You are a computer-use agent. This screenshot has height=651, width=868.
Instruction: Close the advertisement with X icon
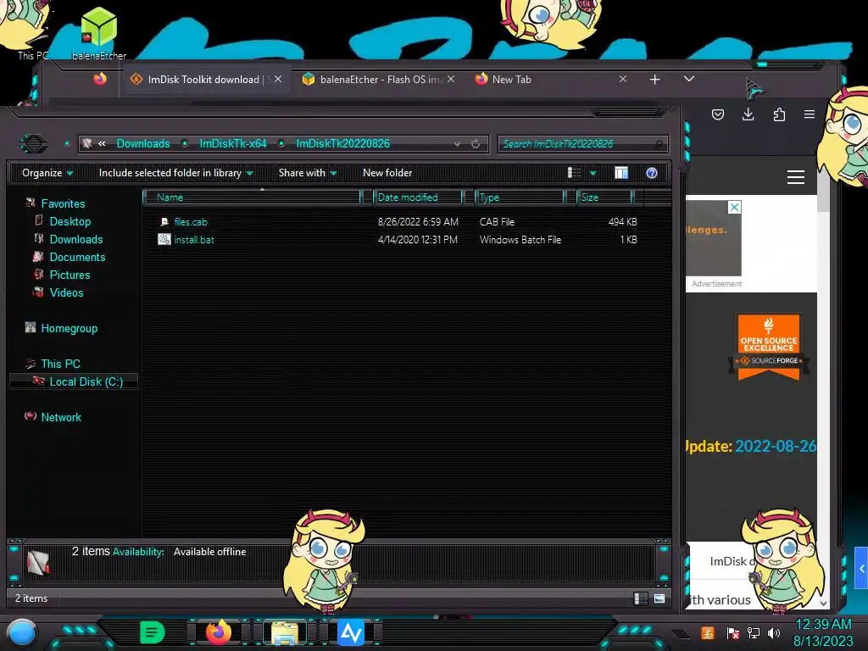coord(734,207)
